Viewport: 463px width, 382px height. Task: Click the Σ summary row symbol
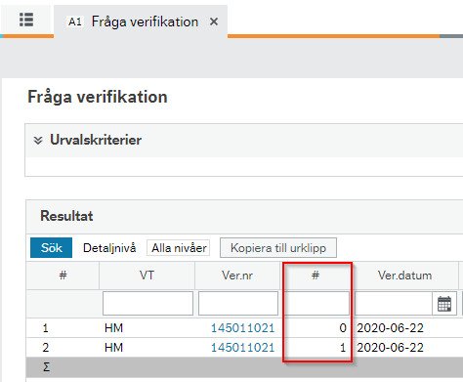click(46, 367)
